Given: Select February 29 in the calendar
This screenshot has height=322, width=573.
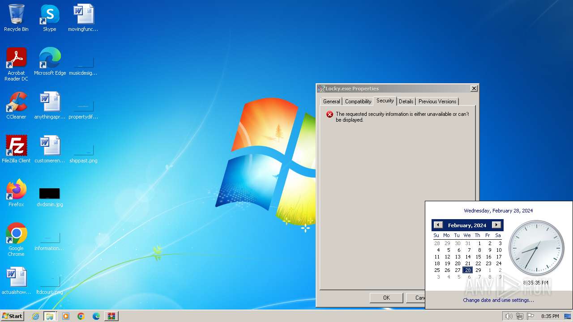Looking at the screenshot, I should [478, 270].
